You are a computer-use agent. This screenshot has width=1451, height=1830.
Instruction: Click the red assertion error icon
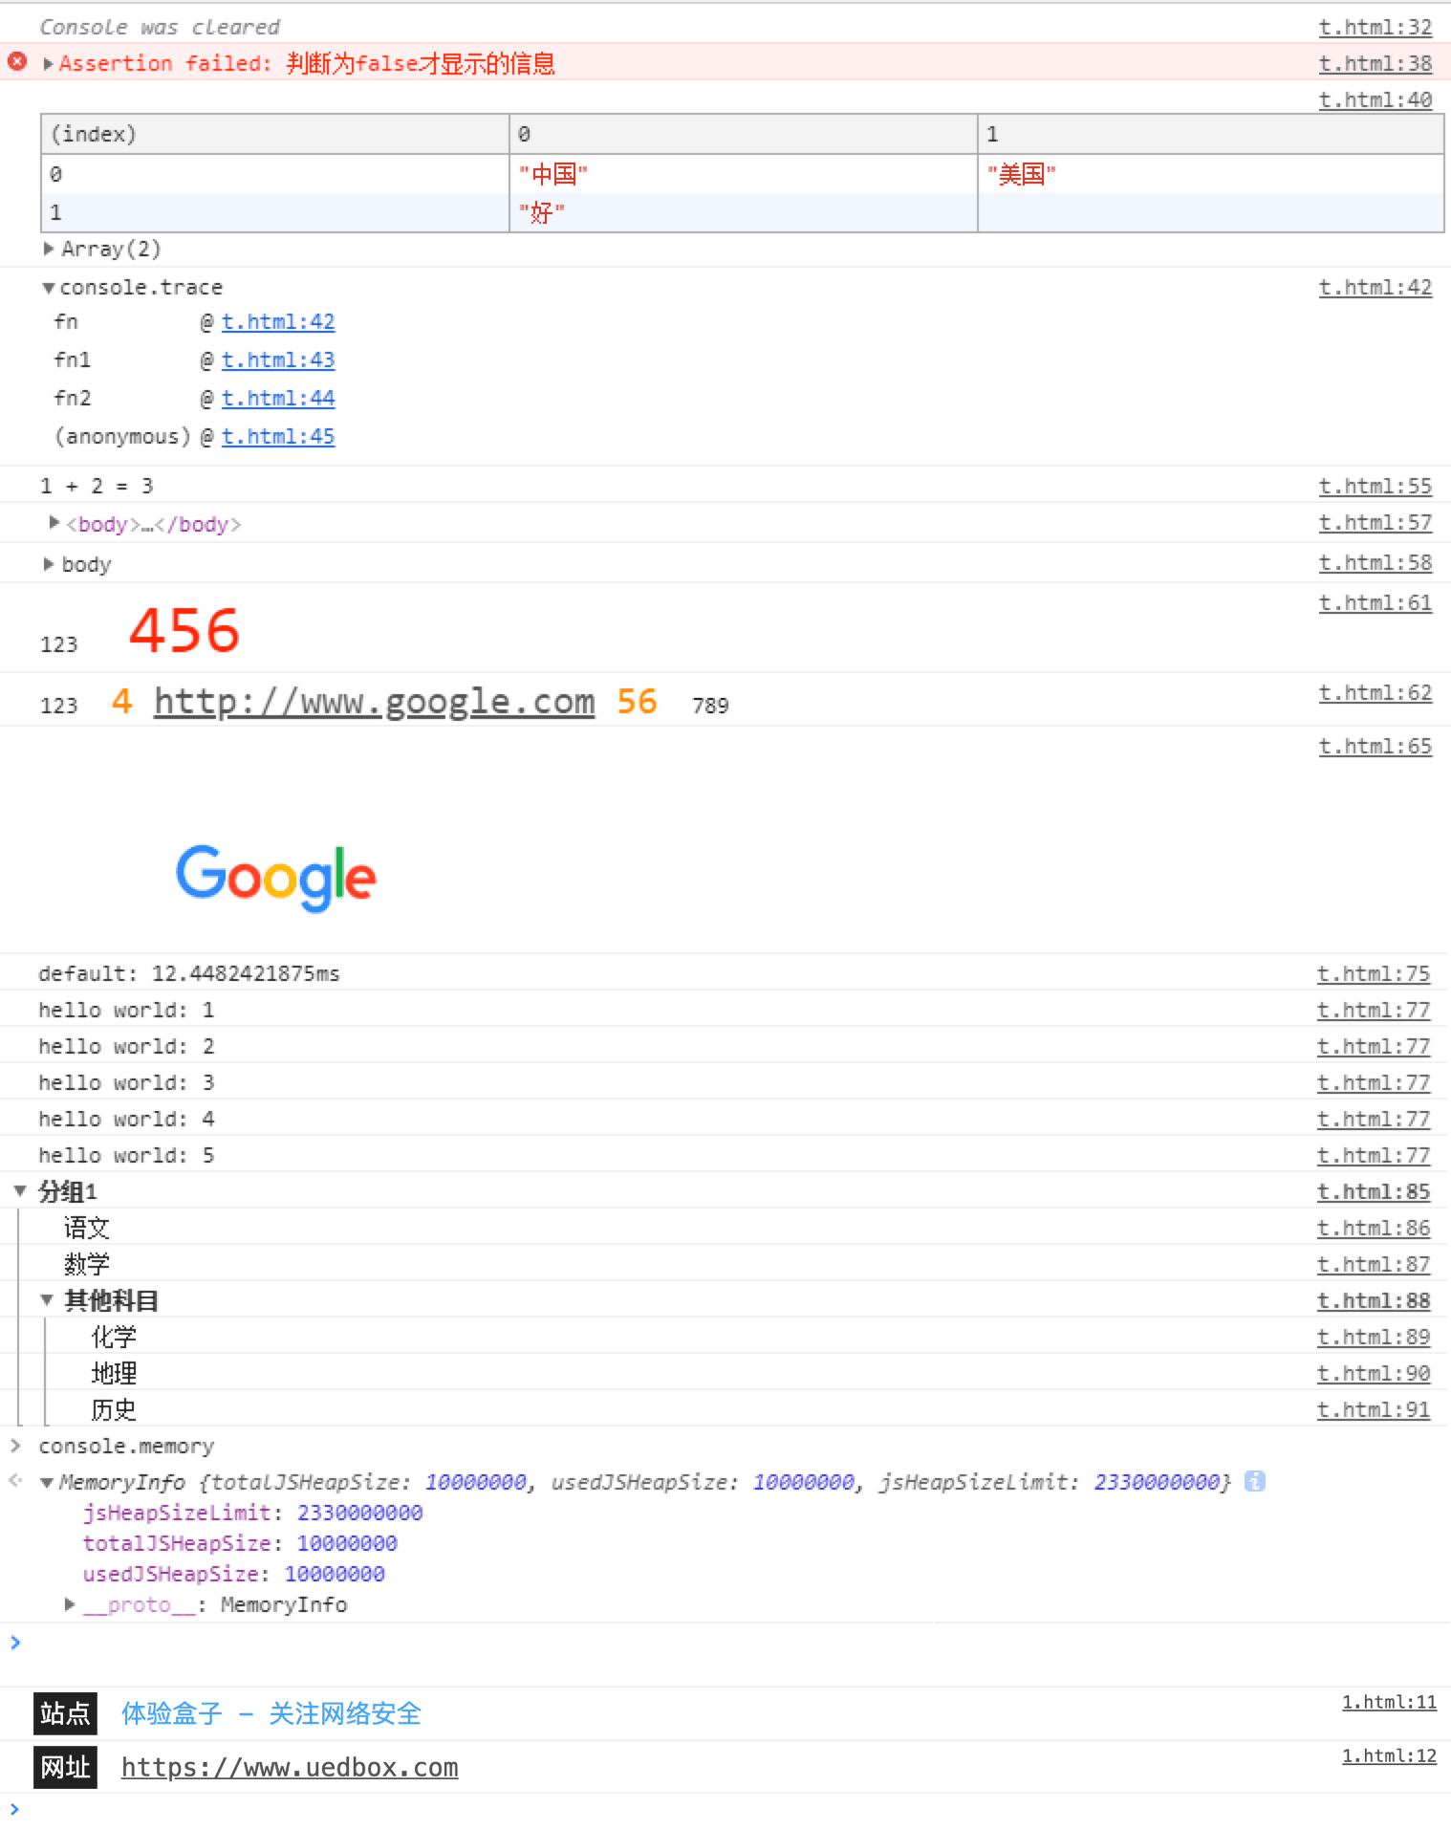pyautogui.click(x=17, y=62)
